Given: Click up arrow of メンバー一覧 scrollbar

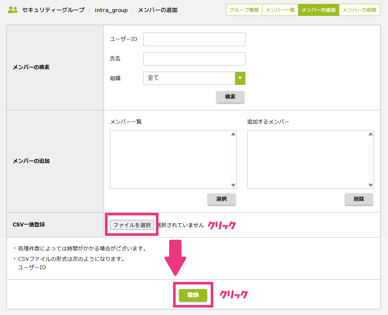Looking at the screenshot, I should [233, 134].
